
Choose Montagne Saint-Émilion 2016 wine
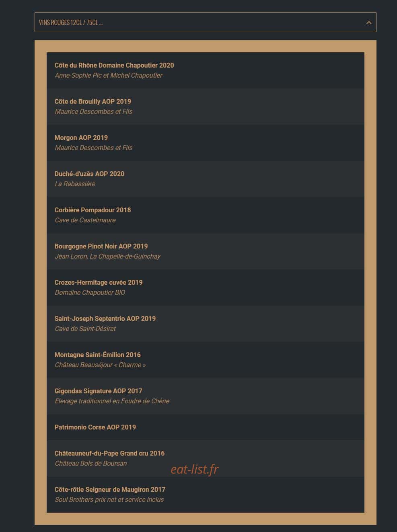coord(205,360)
